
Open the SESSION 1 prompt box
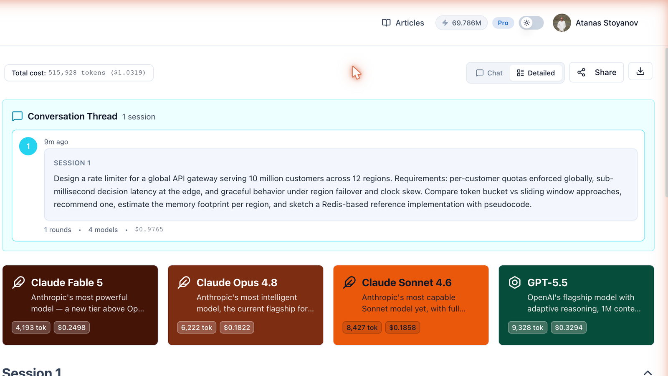[x=341, y=184]
